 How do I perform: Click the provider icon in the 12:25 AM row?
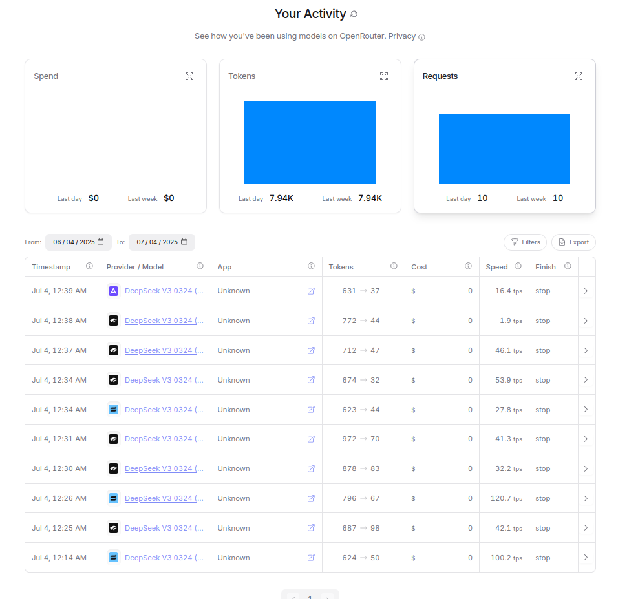coord(114,528)
